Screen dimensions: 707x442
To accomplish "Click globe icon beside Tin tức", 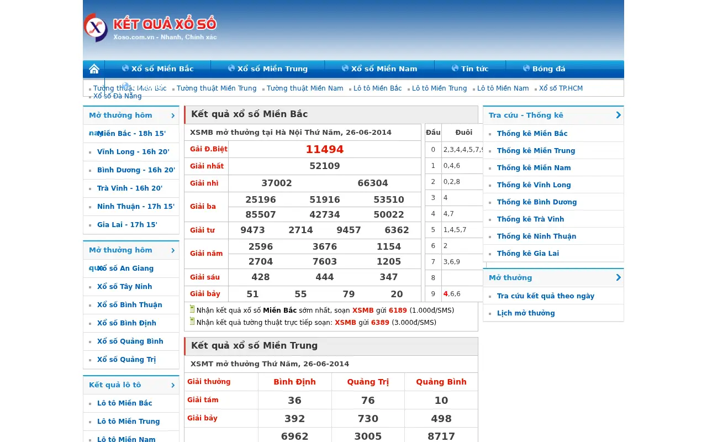I will click(455, 69).
